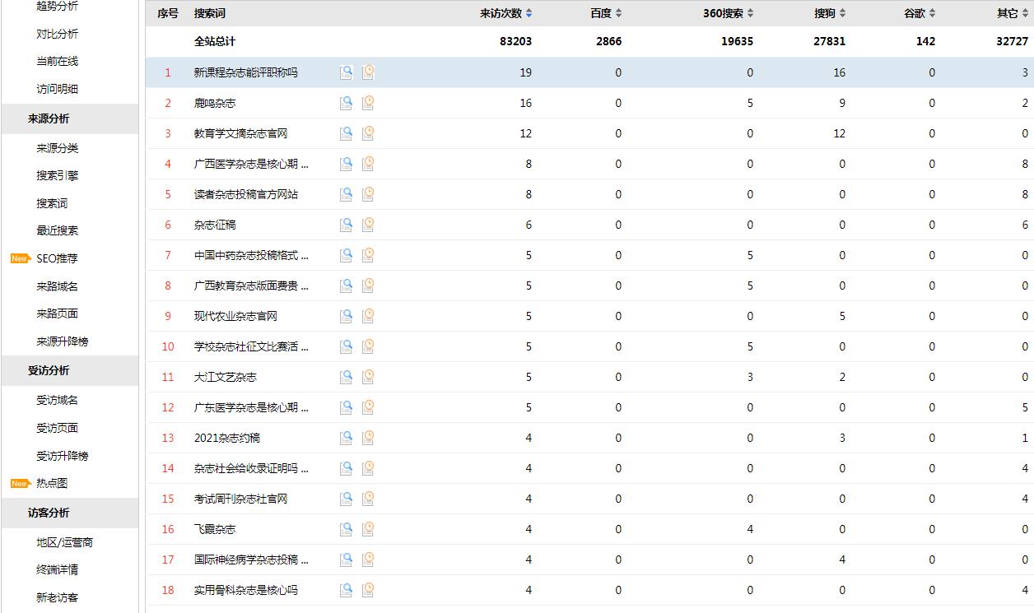The image size is (1034, 613).
Task: Click magnifier icon in the 杂志征稿 row
Action: pyautogui.click(x=346, y=225)
